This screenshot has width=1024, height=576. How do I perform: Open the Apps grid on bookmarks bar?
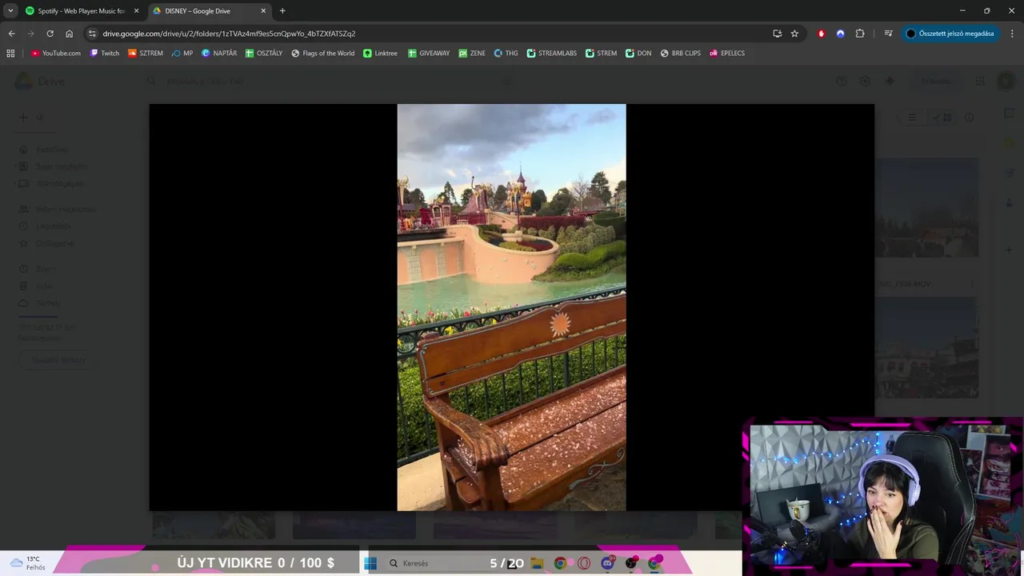point(10,53)
